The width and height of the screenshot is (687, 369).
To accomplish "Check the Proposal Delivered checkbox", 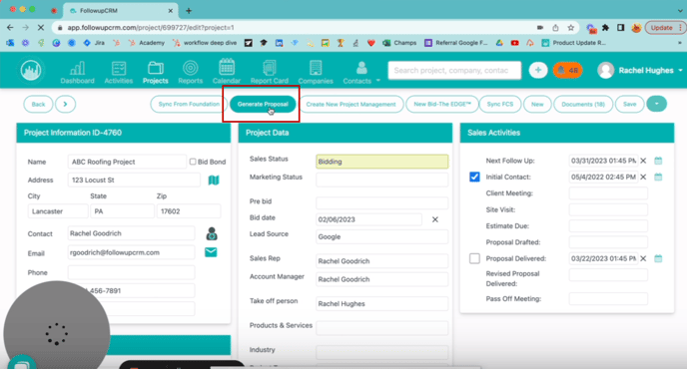I will click(474, 258).
